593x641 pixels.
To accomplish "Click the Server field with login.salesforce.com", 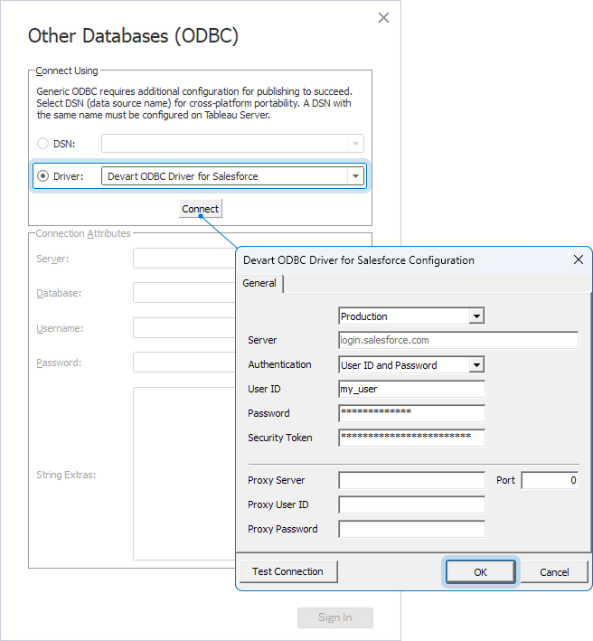I will coord(458,340).
